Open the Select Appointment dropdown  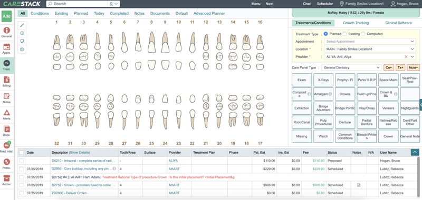click(x=370, y=42)
